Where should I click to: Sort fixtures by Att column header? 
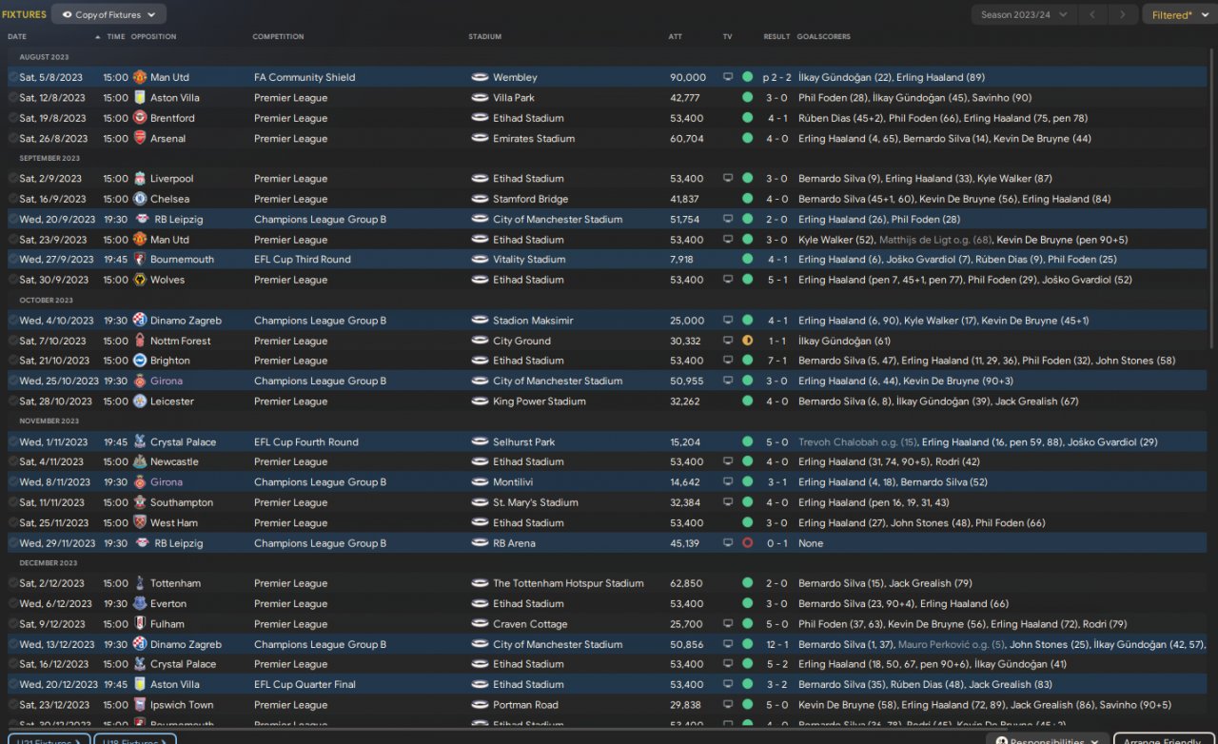[x=676, y=36]
